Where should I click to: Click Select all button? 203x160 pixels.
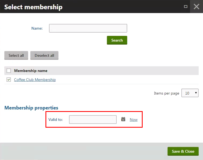16,55
